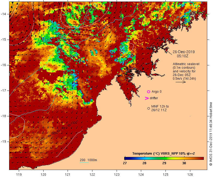Click the '26/12 11Z' legend text
The width and height of the screenshot is (214, 177).
159,110
